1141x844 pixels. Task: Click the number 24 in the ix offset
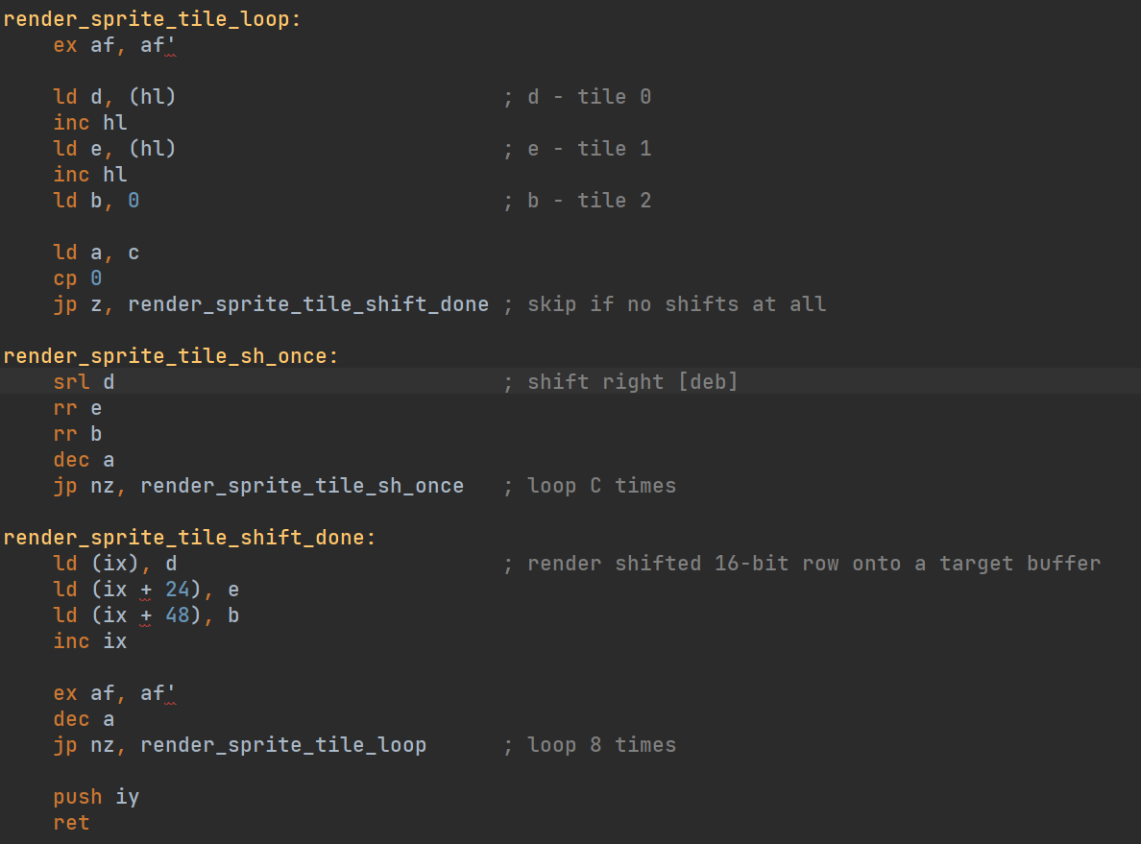click(178, 590)
